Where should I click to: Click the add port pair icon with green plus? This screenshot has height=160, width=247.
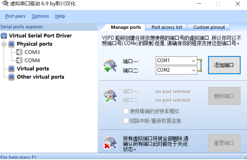coord(110,66)
